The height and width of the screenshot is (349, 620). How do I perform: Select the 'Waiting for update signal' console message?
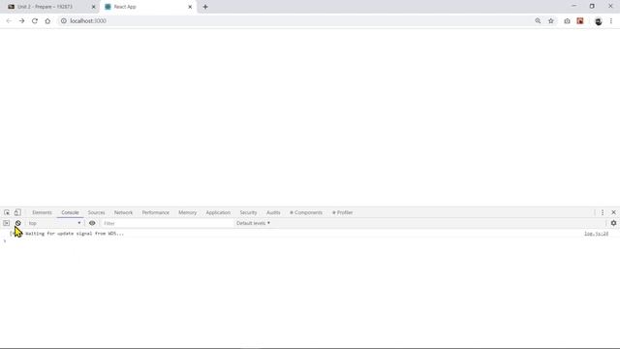coord(75,234)
